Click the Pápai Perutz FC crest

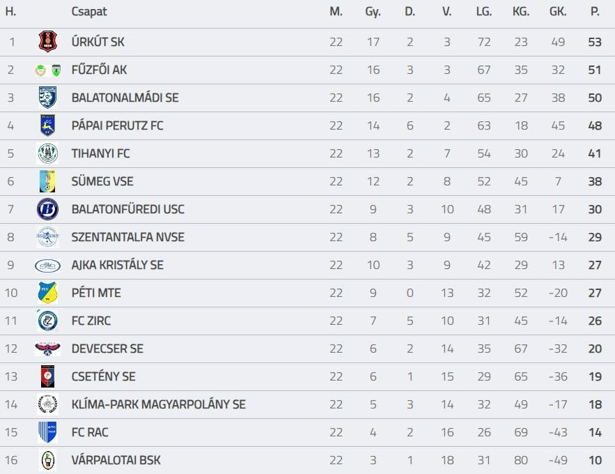(x=47, y=125)
